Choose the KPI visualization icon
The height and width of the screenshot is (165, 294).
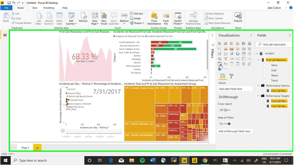(x=250, y=59)
